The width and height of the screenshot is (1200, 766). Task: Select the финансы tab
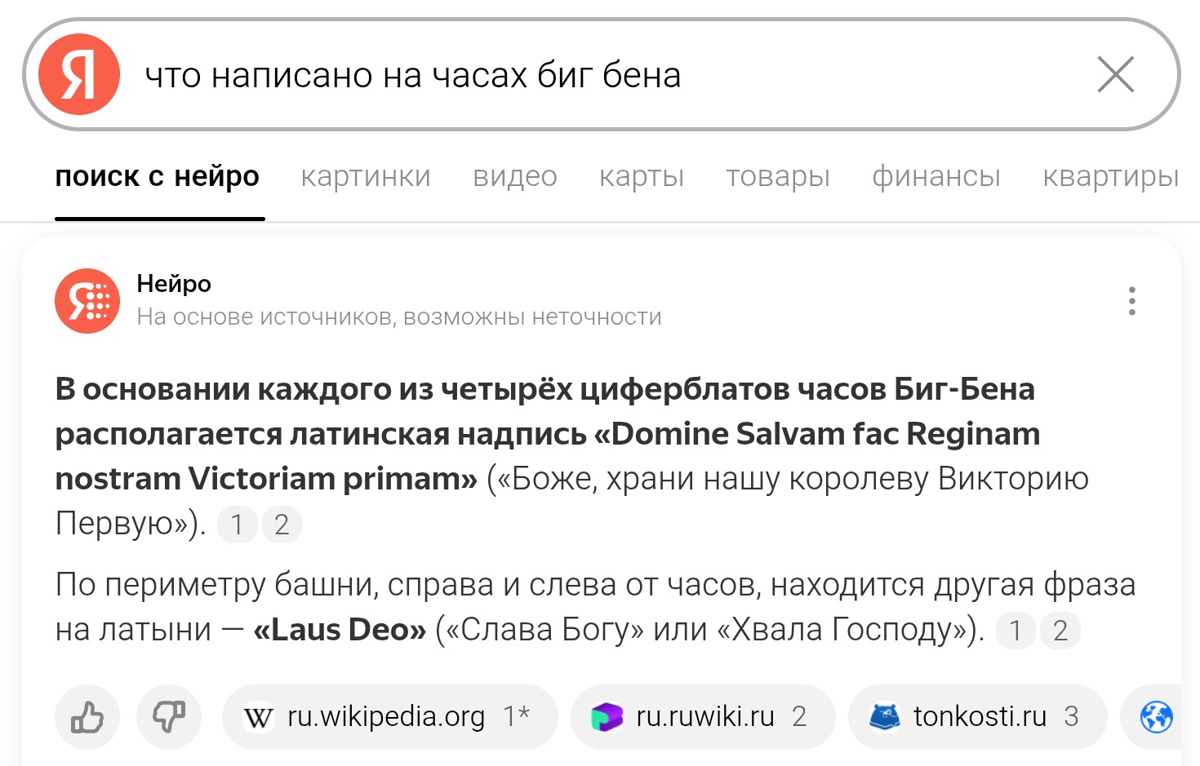[936, 176]
